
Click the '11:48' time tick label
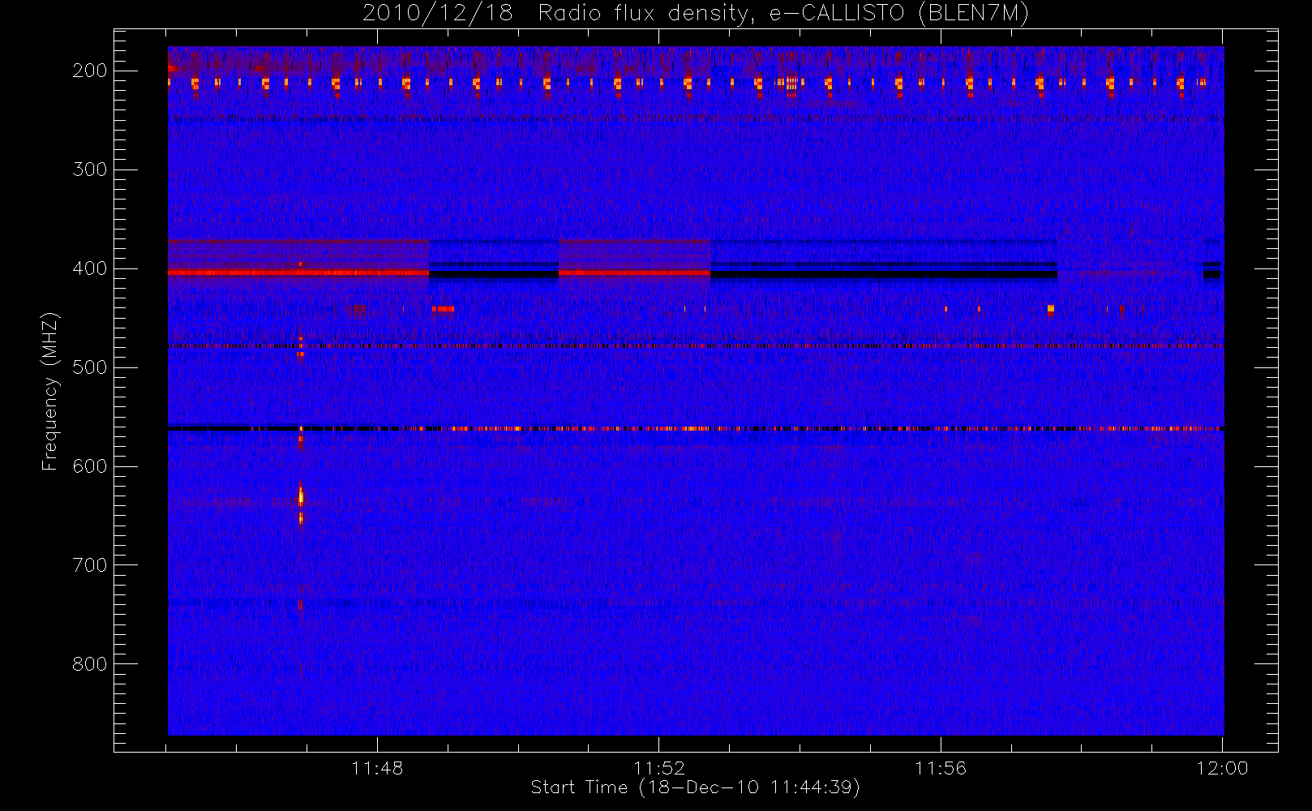377,768
